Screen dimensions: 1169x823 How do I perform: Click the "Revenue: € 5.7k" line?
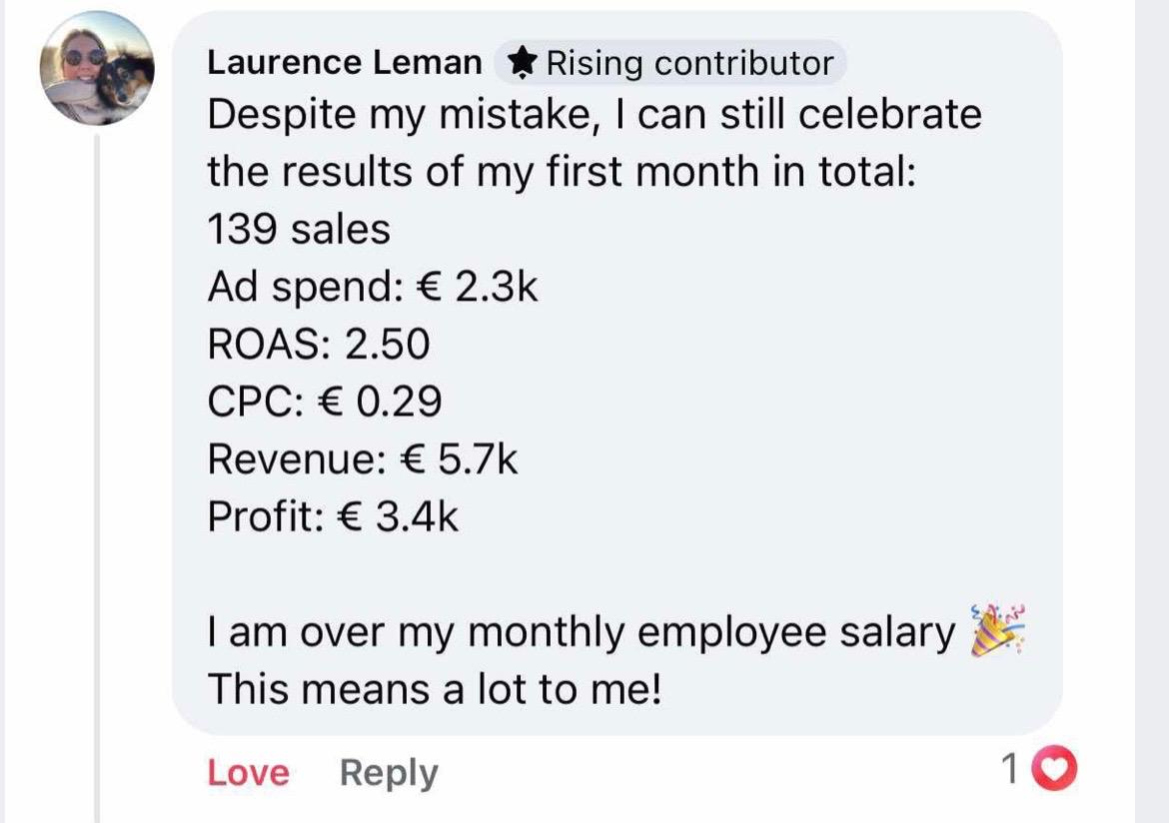tap(363, 459)
